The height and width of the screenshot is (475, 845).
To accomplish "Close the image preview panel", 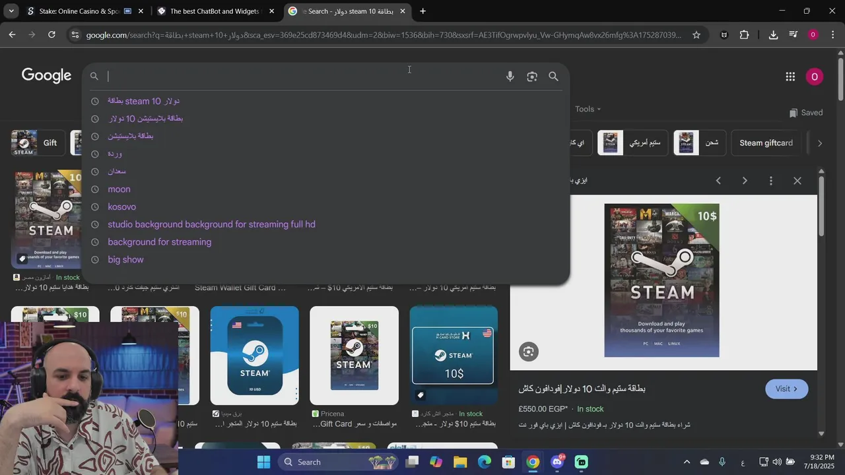I will 797,181.
